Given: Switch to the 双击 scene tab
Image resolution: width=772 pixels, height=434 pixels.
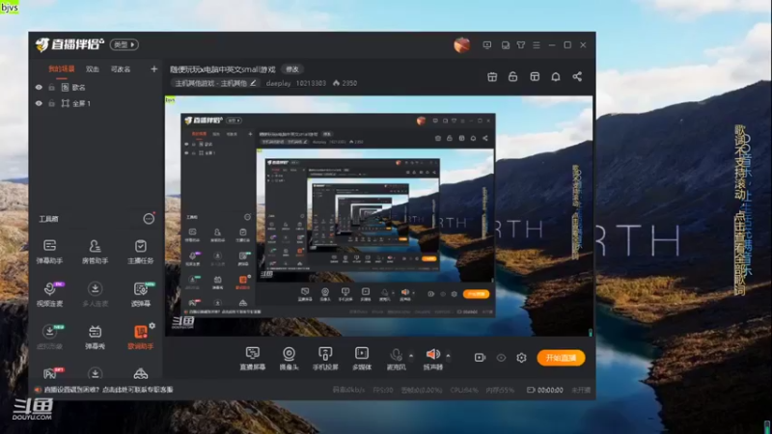Looking at the screenshot, I should (x=93, y=69).
